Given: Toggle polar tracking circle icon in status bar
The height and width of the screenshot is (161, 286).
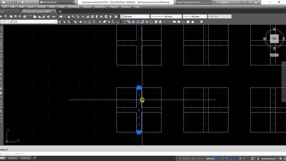Looking at the screenshot, I should coord(240,158).
